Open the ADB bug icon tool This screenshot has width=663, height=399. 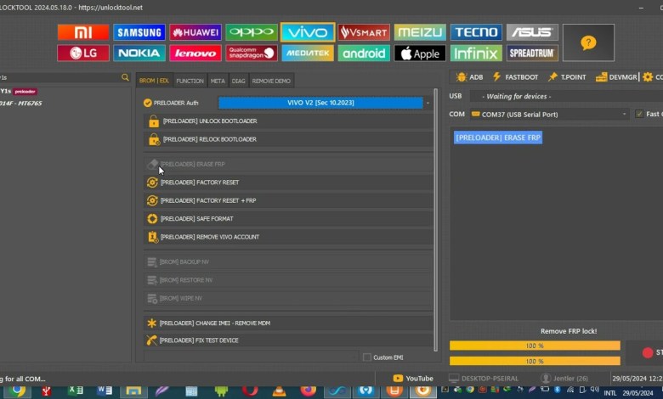470,76
